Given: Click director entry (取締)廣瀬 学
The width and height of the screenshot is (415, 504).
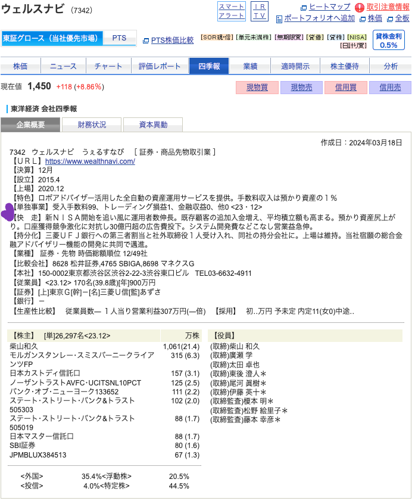Looking at the screenshot, I should 231,356.
